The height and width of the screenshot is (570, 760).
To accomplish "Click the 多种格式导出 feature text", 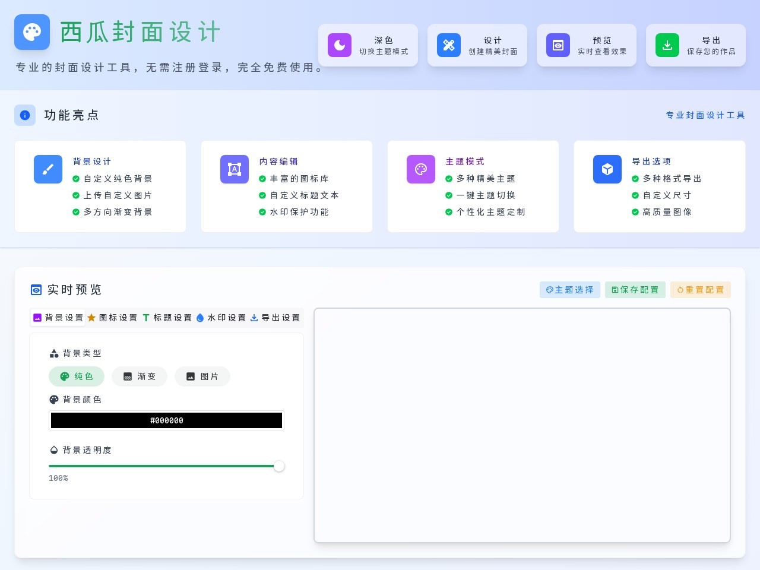I will pos(672,179).
